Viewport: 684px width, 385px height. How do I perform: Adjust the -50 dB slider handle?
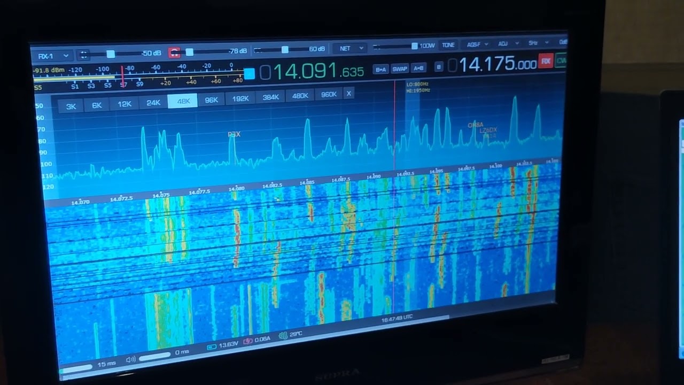[111, 54]
